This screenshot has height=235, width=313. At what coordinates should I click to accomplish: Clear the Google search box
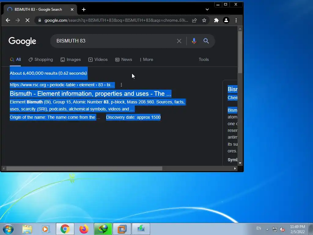179,41
